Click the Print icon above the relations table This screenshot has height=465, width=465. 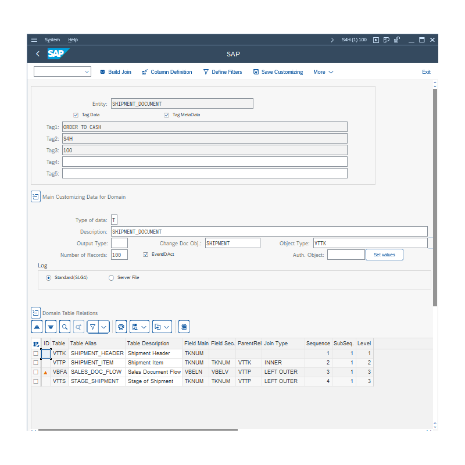click(121, 327)
